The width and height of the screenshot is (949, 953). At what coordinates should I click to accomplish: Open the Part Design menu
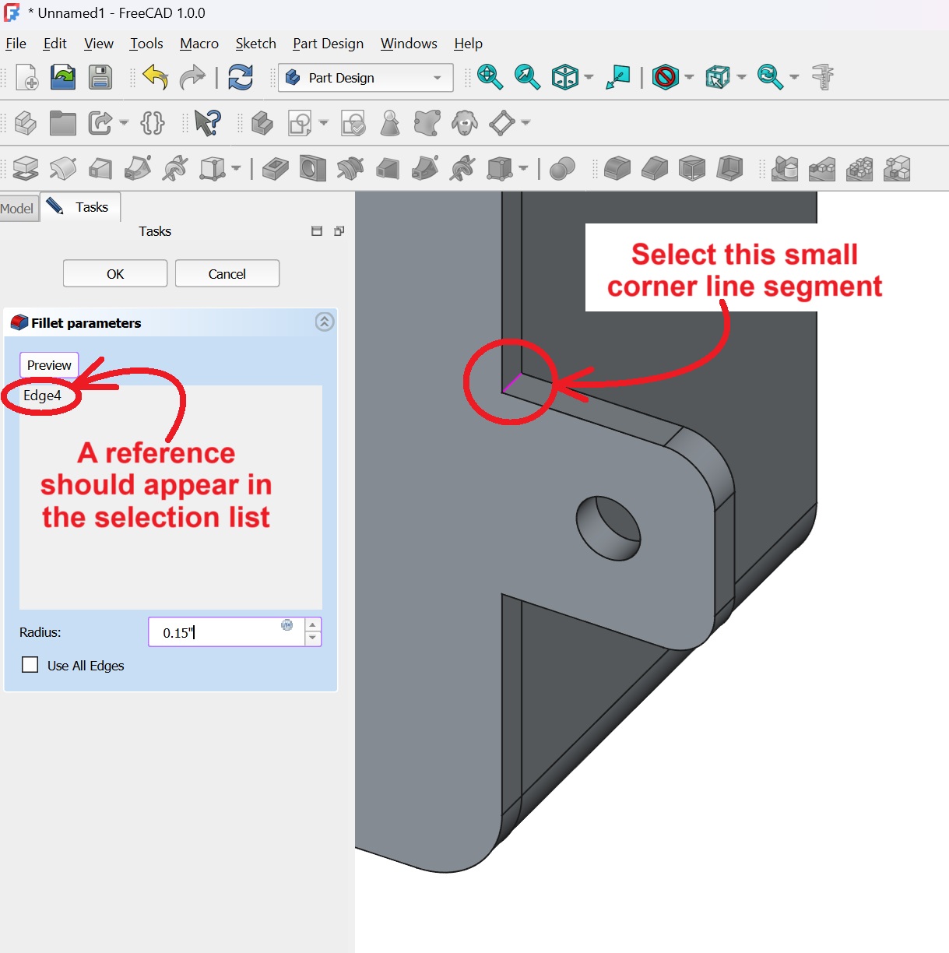[328, 44]
